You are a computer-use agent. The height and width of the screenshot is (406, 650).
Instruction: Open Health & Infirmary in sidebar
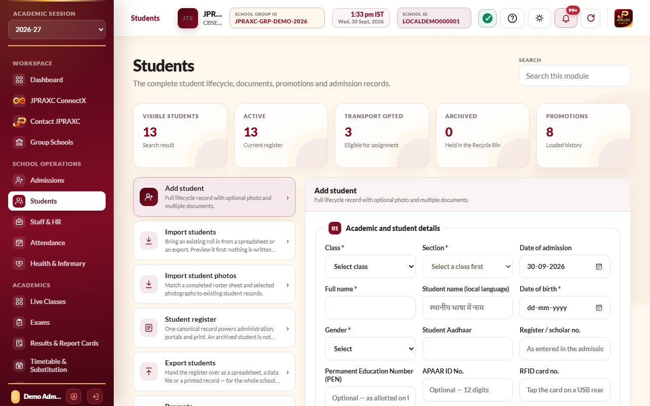coord(57,263)
